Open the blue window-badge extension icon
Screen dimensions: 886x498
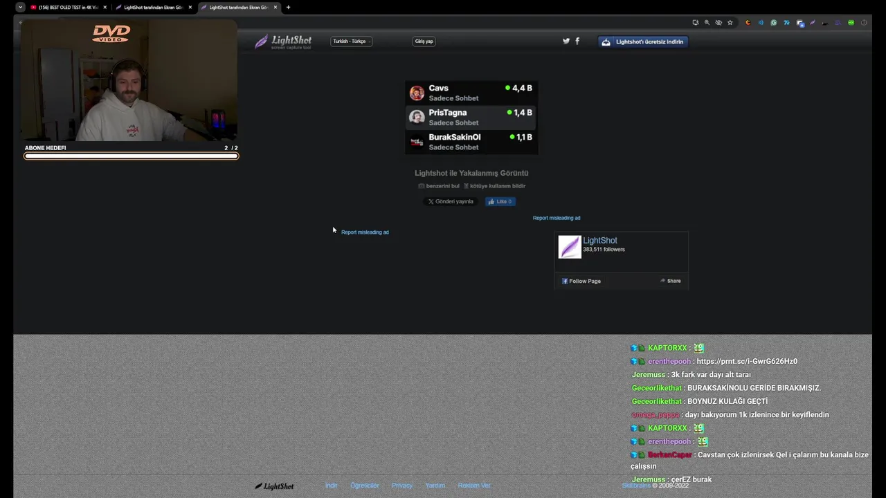800,23
